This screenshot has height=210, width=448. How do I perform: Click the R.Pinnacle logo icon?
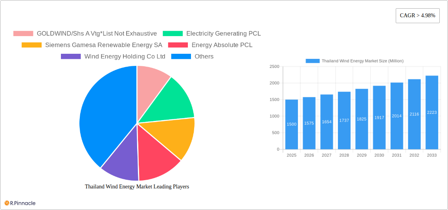pos(7,203)
